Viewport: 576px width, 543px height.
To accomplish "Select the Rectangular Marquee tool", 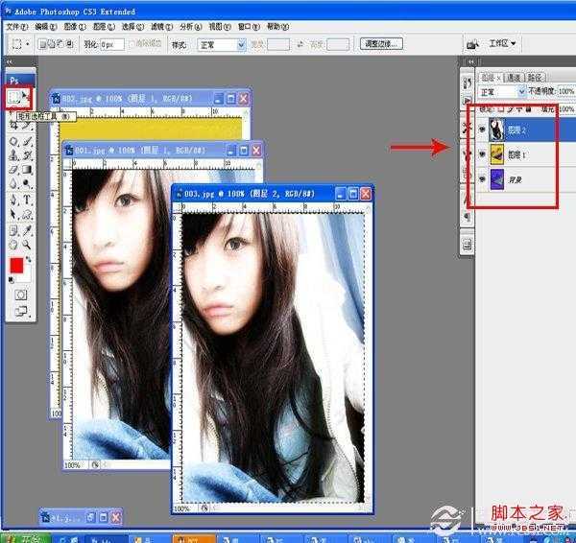I will (13, 97).
